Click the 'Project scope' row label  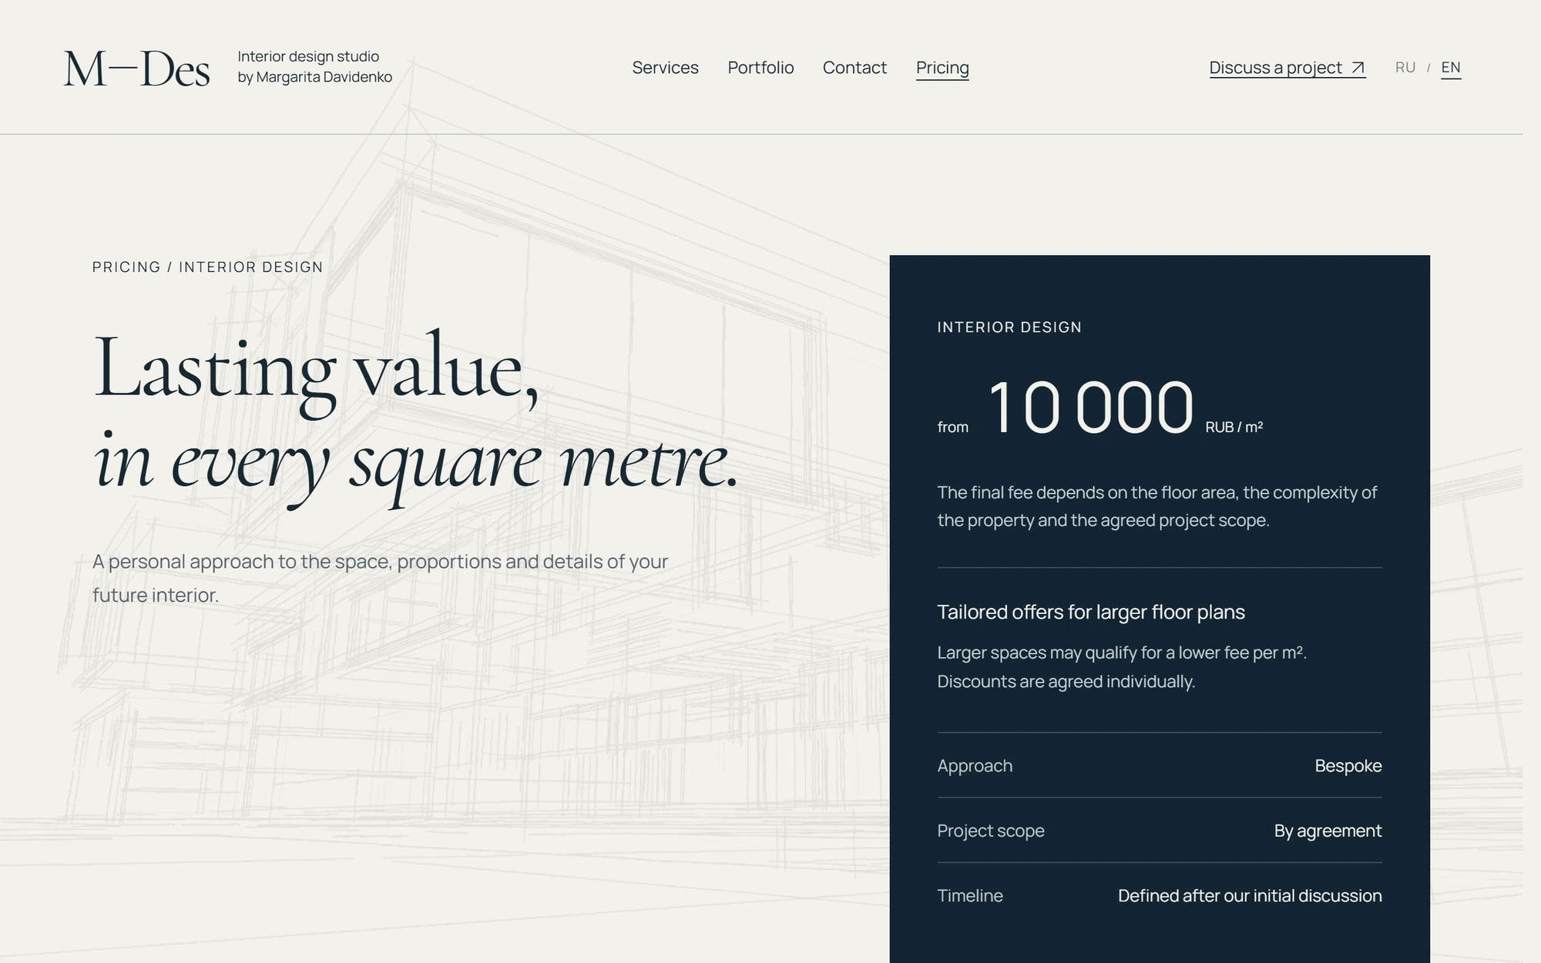click(991, 830)
